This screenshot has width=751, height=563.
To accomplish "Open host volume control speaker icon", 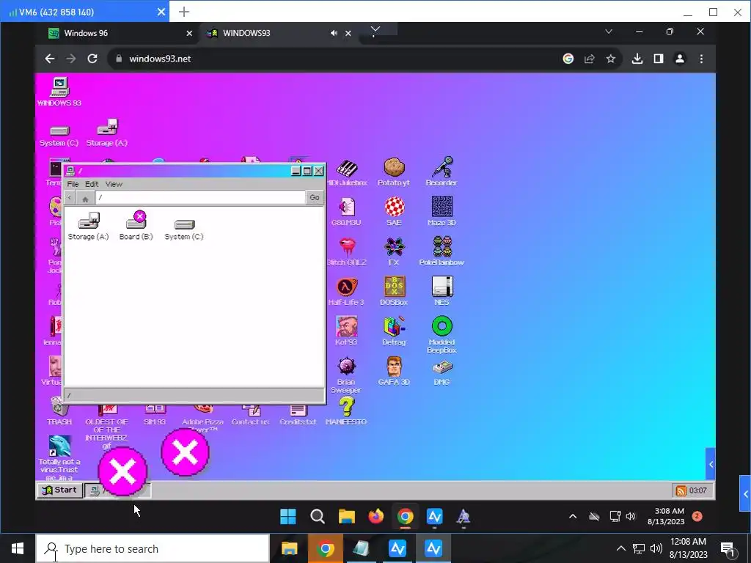I will [x=656, y=548].
